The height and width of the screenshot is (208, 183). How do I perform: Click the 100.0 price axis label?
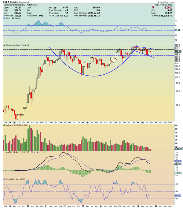(x=178, y=77)
